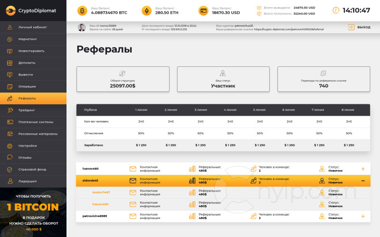Click the 1 BITCOIN gift promo banner
This screenshot has height=237, width=380.
(33, 212)
